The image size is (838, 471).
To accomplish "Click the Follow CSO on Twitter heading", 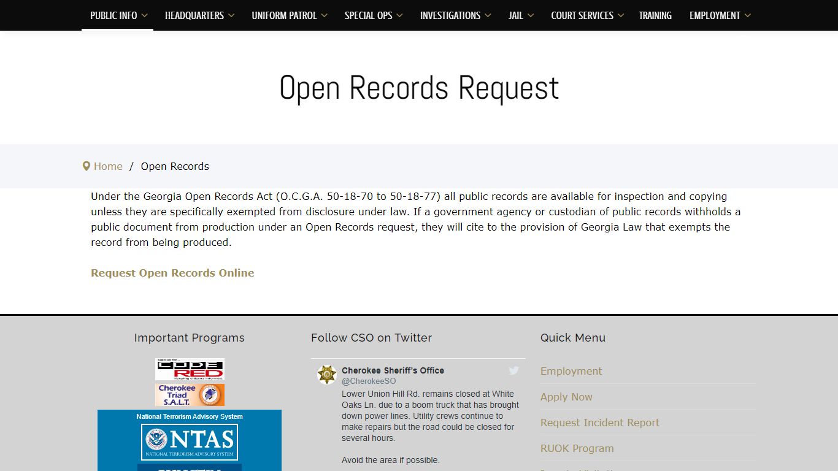I will (371, 338).
